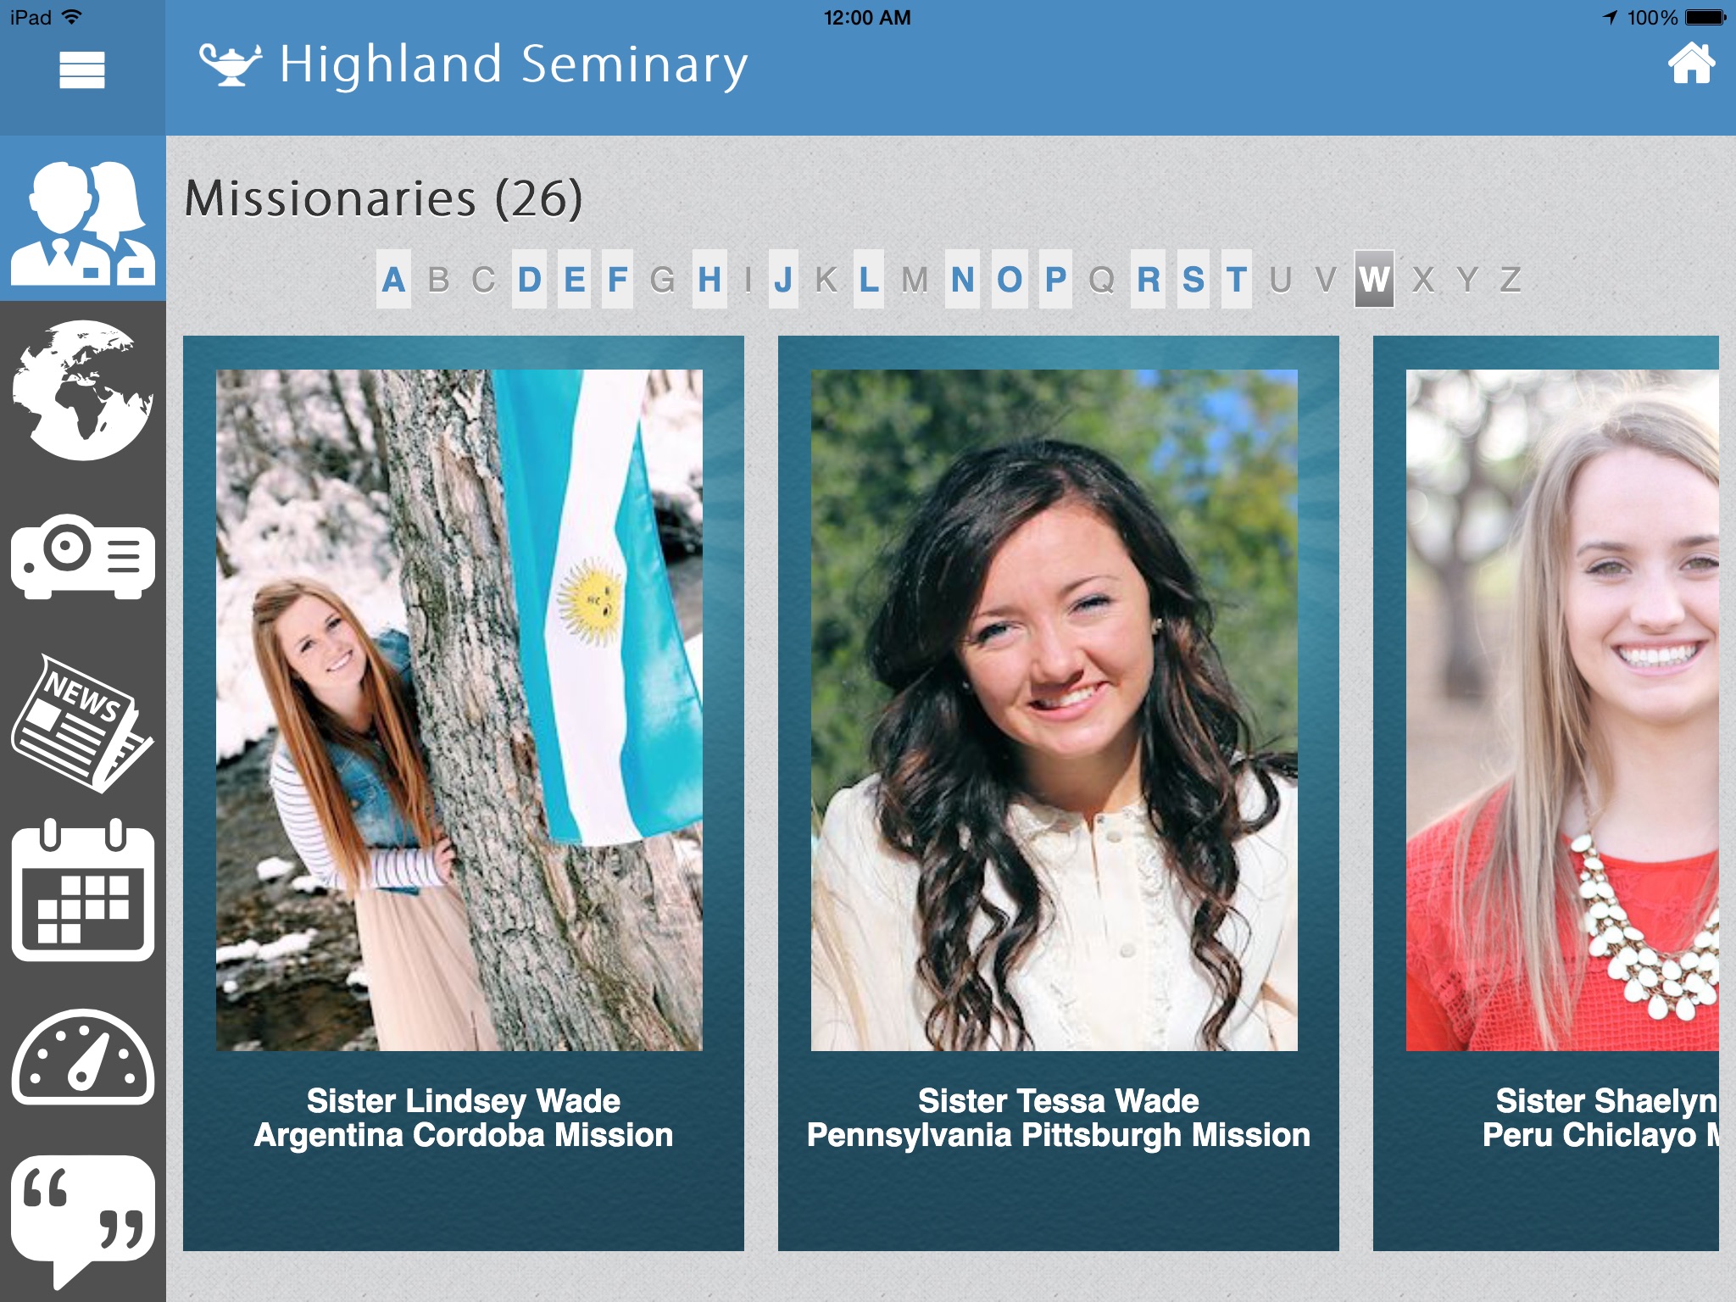Select the Missionaries people icon in sidebar
1736x1302 pixels.
(x=83, y=220)
